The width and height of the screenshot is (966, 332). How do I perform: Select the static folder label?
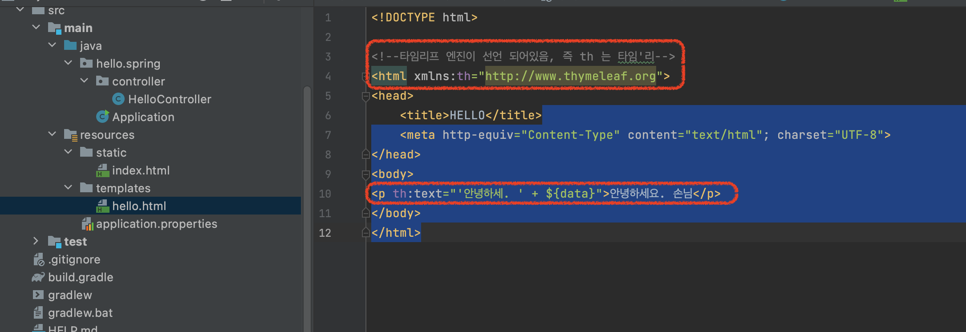(111, 152)
